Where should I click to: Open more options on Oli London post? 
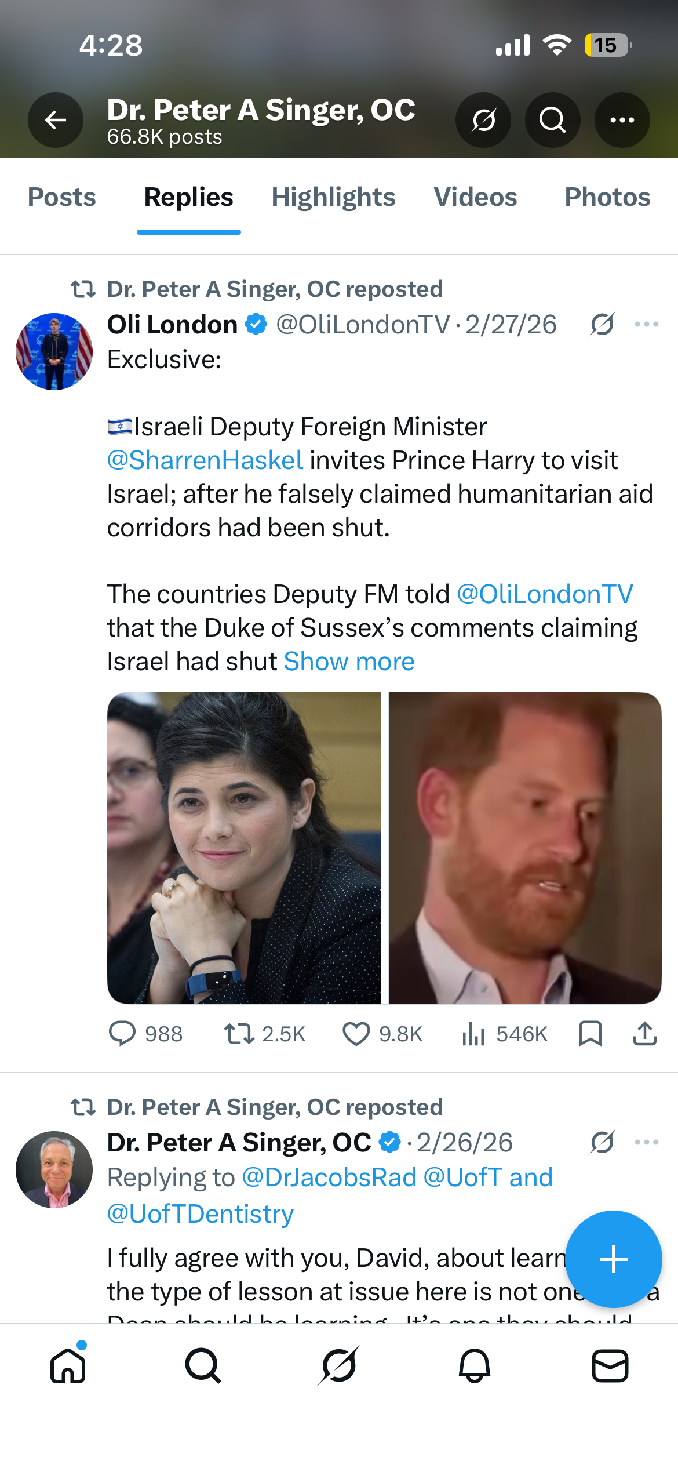coord(647,324)
